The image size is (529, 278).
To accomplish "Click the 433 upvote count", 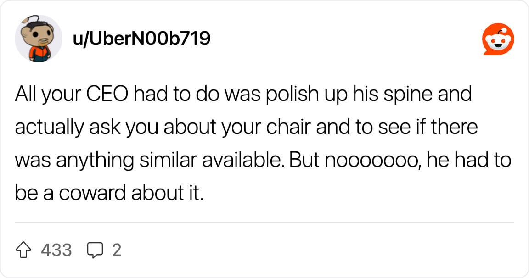I will point(56,250).
